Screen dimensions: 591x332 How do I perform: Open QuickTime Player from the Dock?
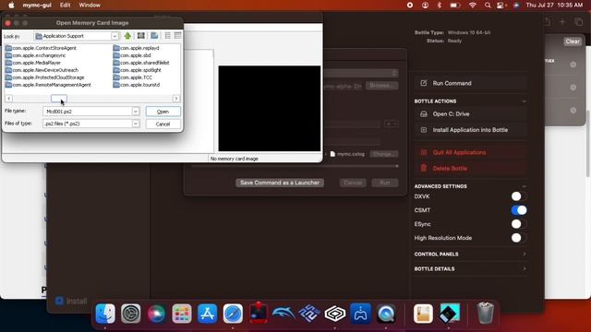[386, 314]
